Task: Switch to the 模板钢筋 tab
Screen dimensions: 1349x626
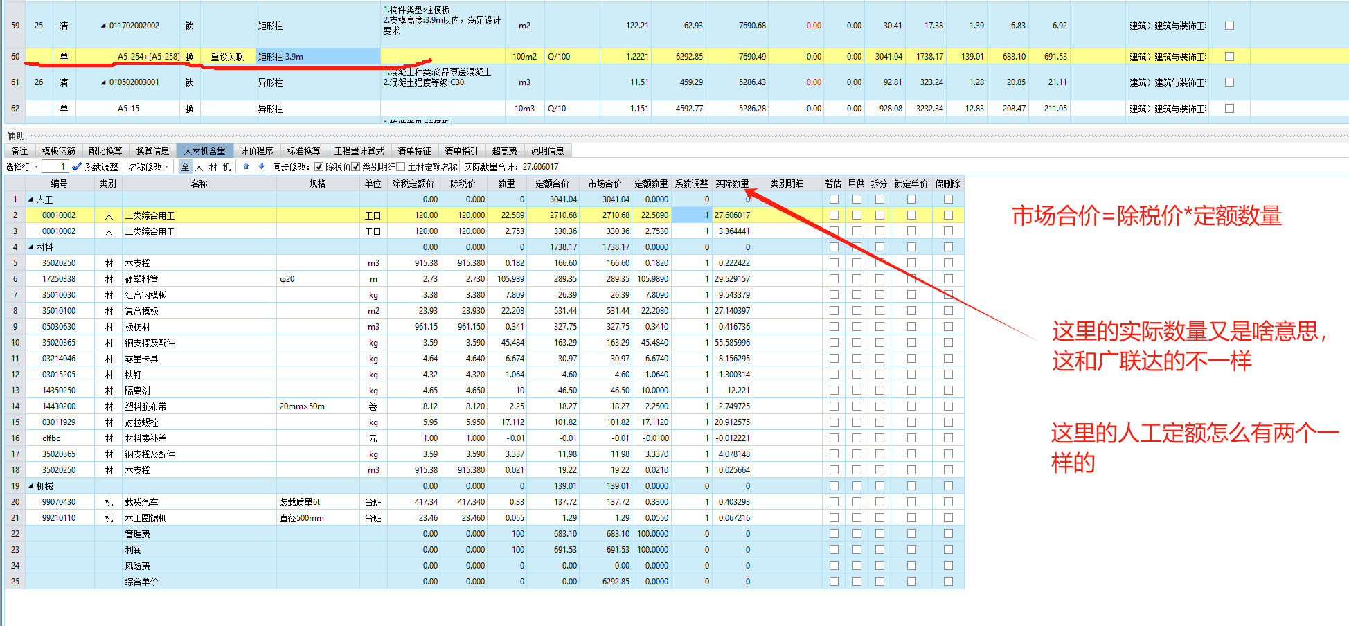Action: 59,151
